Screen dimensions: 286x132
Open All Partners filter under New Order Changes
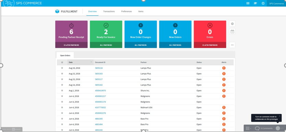[x=141, y=45]
